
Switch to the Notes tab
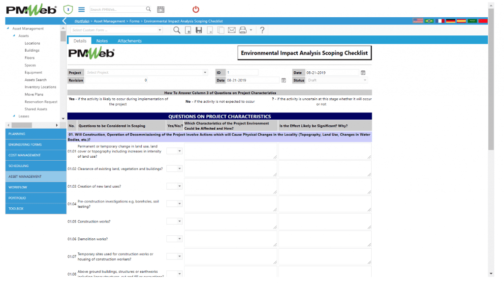pos(102,41)
